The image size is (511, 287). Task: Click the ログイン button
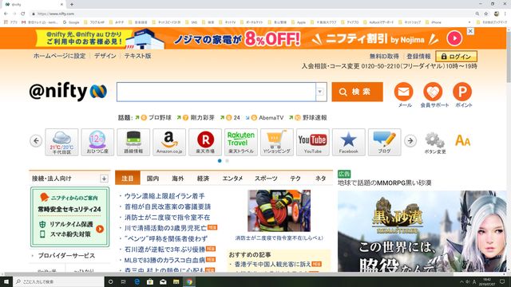[x=456, y=57]
